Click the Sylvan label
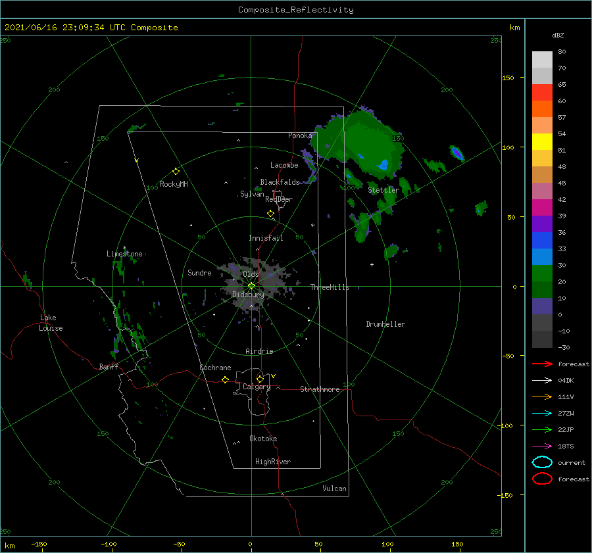Image resolution: width=592 pixels, height=553 pixels. 252,194
